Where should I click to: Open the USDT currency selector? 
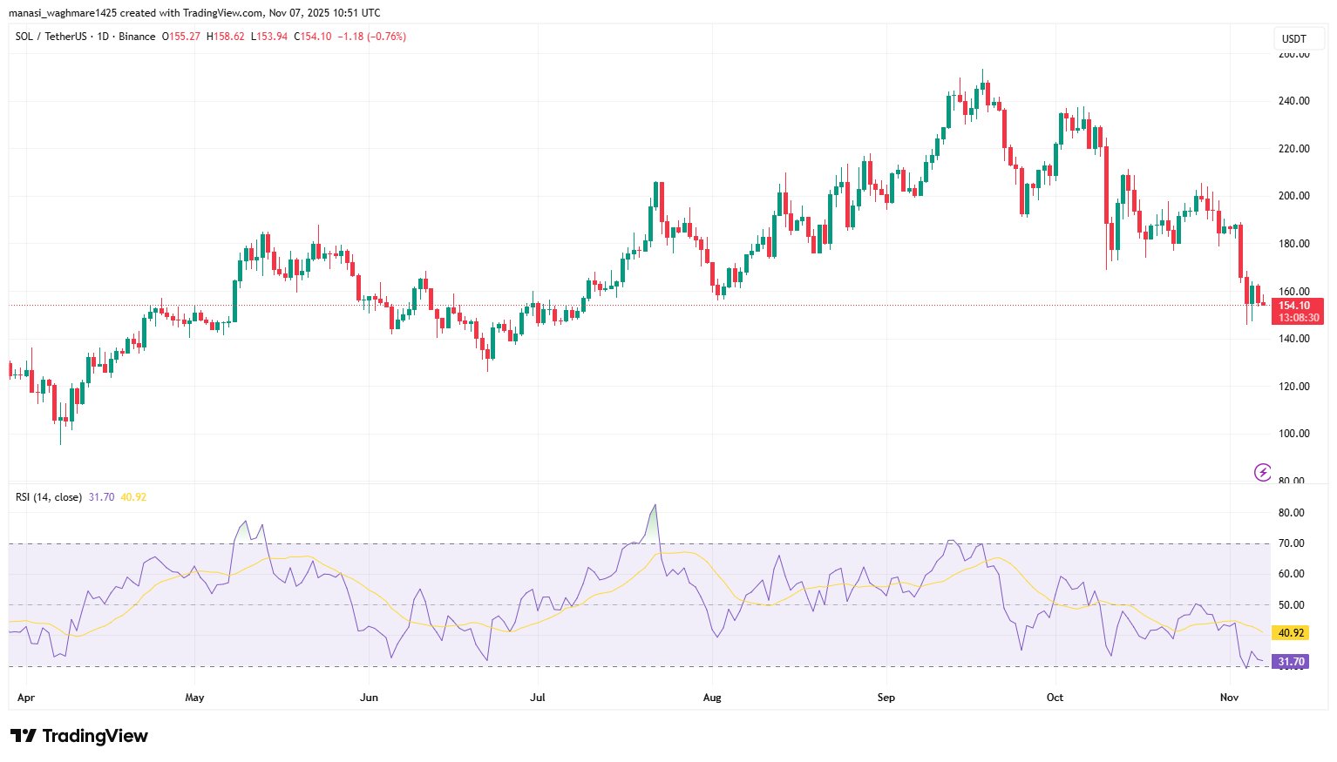(1294, 38)
